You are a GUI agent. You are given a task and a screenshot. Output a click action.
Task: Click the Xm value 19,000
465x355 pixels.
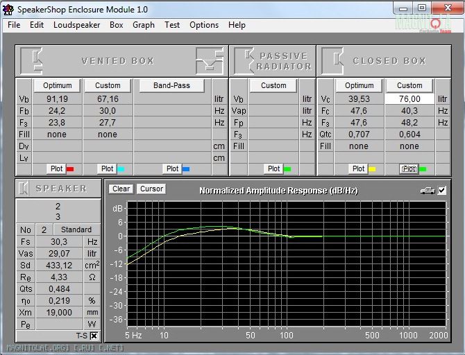[59, 312]
